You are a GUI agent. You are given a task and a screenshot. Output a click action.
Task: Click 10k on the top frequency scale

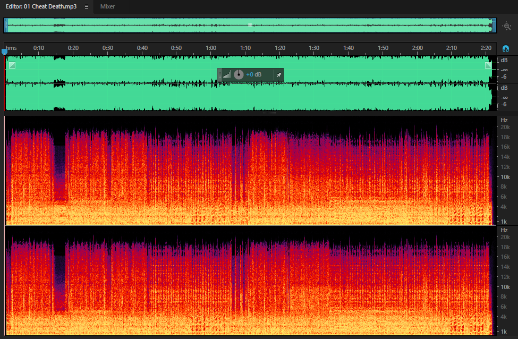coord(505,177)
